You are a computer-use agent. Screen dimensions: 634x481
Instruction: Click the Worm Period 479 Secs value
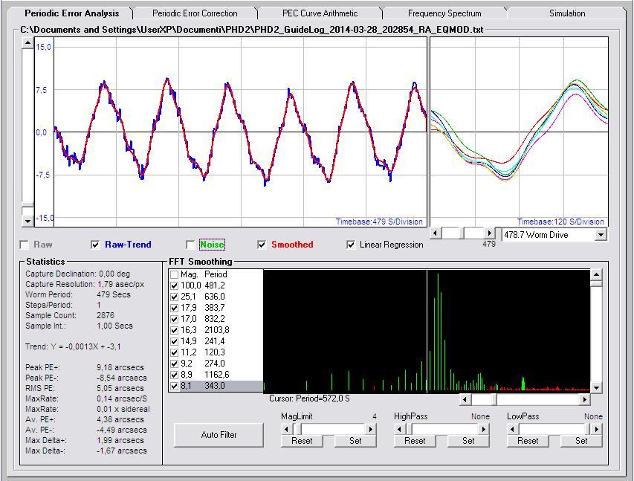[114, 294]
